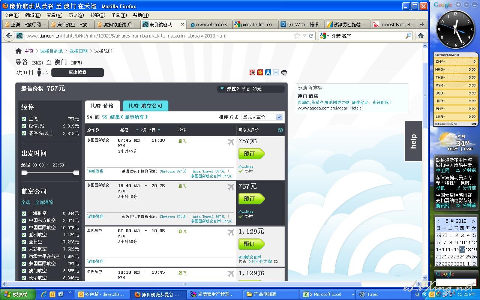The image size is (480, 300).
Task: Click left handle of departure time slider
Action: pos(24,172)
